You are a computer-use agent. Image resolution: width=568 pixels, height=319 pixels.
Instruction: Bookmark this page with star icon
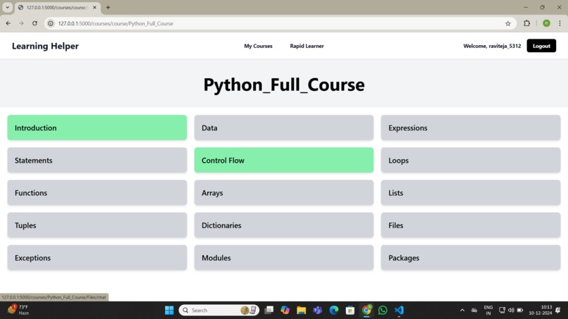point(508,23)
